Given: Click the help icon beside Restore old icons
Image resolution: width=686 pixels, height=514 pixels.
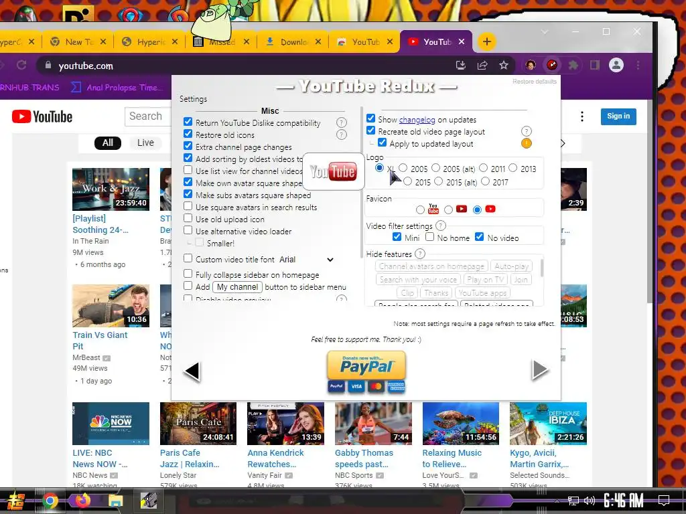Looking at the screenshot, I should (341, 135).
